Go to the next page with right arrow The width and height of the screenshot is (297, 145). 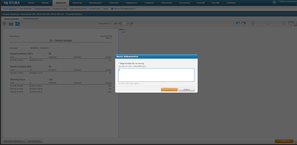pyautogui.click(x=132, y=24)
